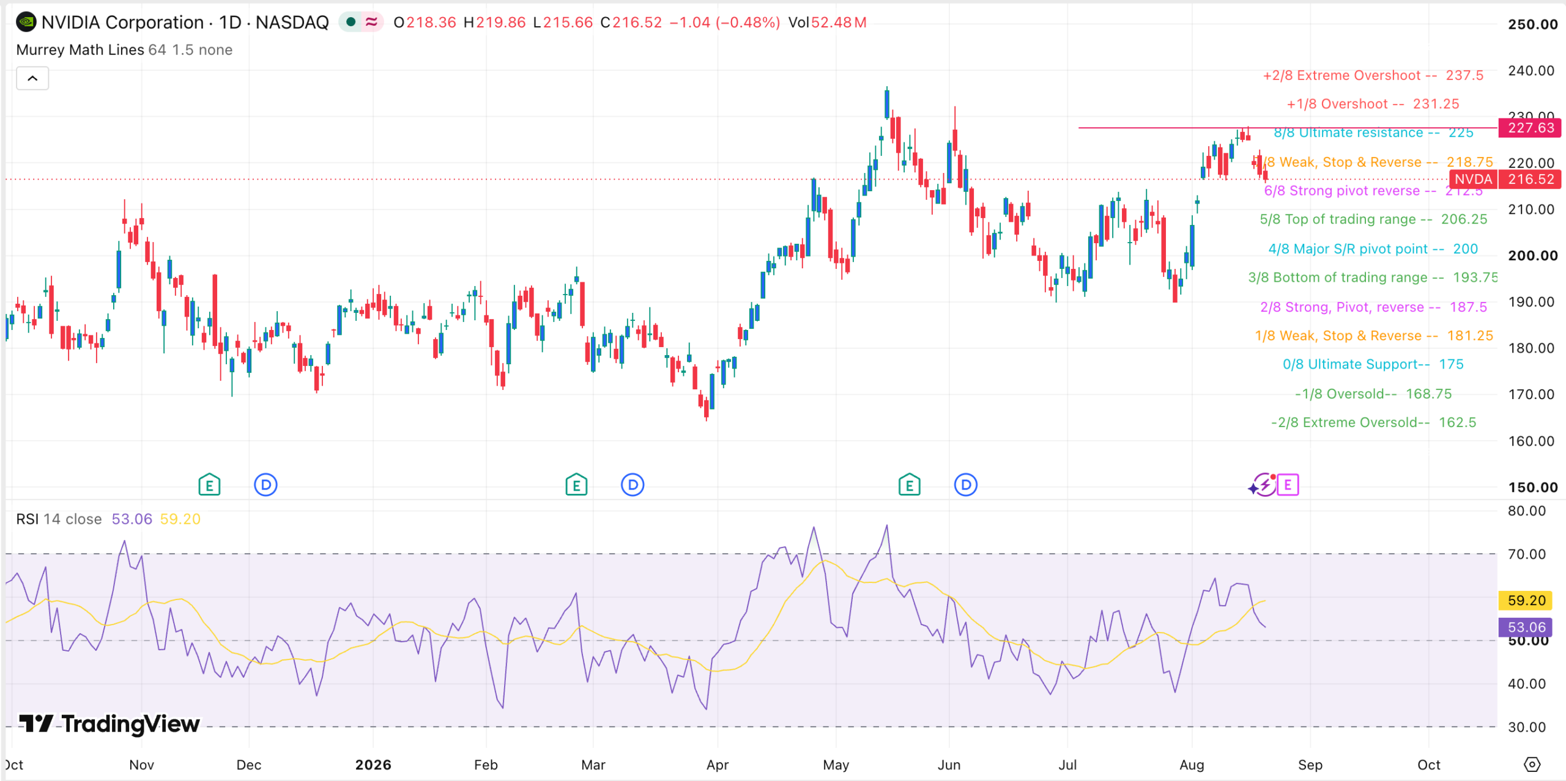Open the dividend marker in early December

pyautogui.click(x=265, y=485)
